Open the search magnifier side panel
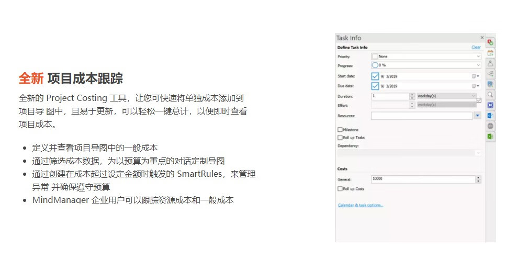 pos(491,95)
